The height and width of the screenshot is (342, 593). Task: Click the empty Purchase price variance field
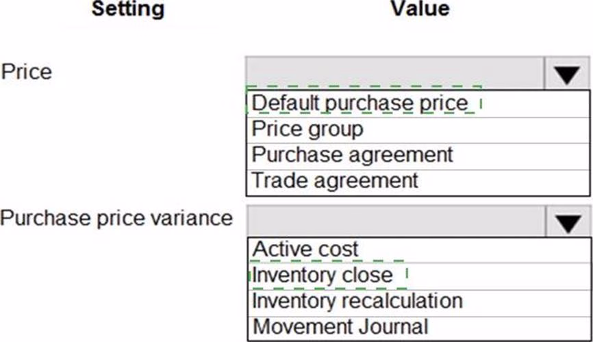[394, 222]
